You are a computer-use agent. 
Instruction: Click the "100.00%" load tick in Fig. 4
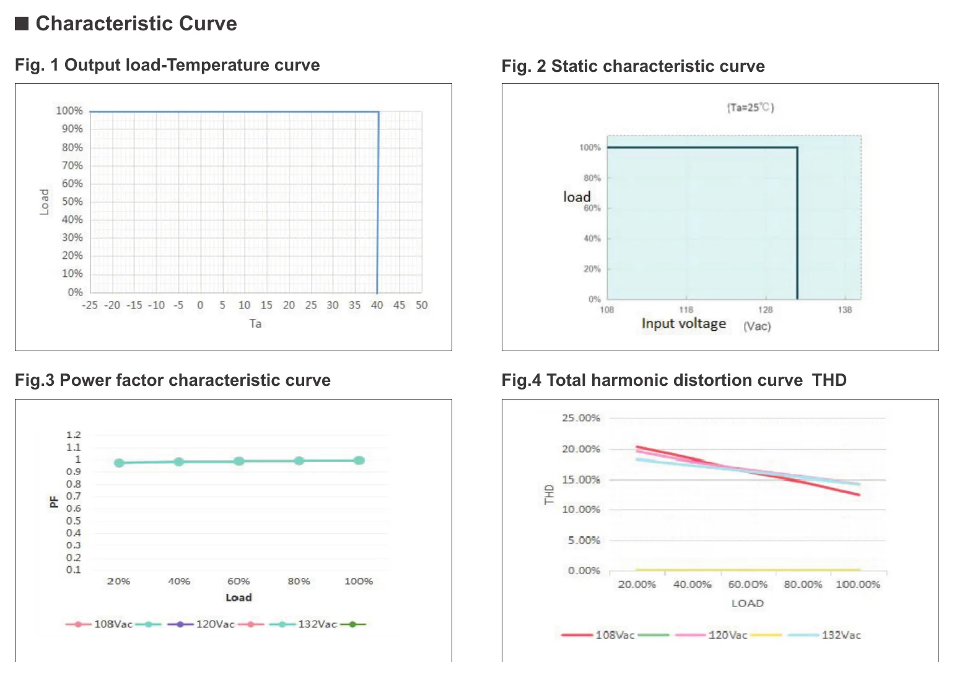858,584
